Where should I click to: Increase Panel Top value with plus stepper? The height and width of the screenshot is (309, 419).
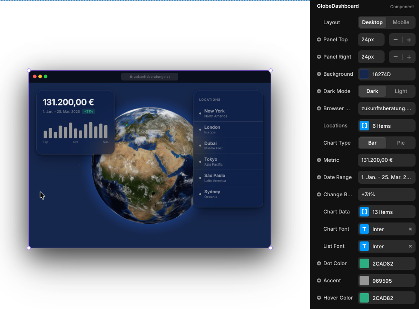(x=409, y=40)
